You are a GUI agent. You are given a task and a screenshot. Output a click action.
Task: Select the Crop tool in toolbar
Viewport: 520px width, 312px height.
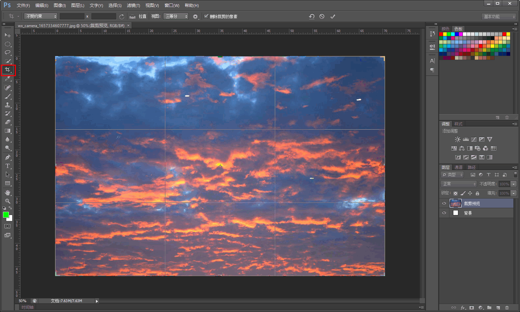(x=8, y=70)
